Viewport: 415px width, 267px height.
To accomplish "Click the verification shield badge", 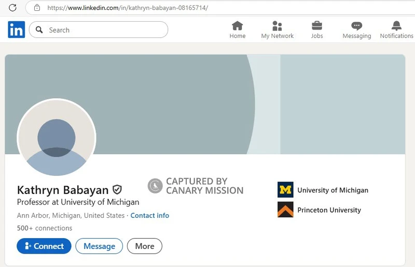I will [117, 190].
